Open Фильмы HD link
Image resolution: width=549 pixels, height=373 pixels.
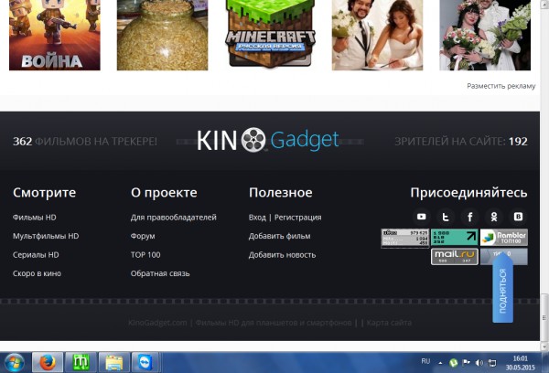(35, 218)
